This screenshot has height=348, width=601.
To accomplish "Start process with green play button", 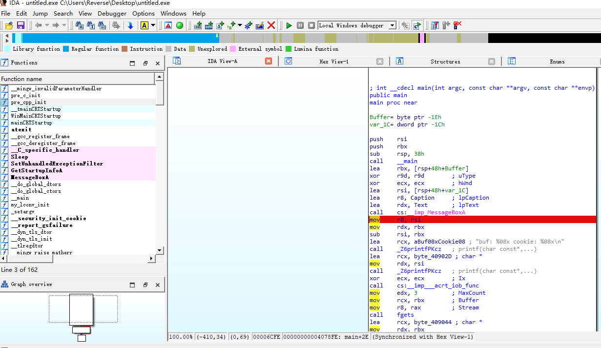I will (x=289, y=25).
